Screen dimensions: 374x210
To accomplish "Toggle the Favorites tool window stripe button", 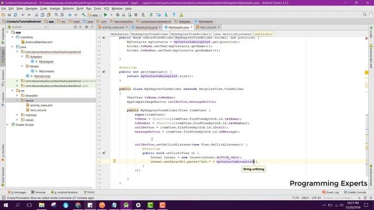I will click(x=2, y=152).
